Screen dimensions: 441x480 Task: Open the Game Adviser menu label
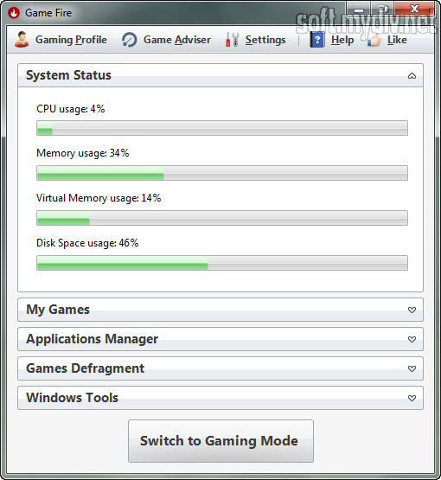(x=177, y=40)
